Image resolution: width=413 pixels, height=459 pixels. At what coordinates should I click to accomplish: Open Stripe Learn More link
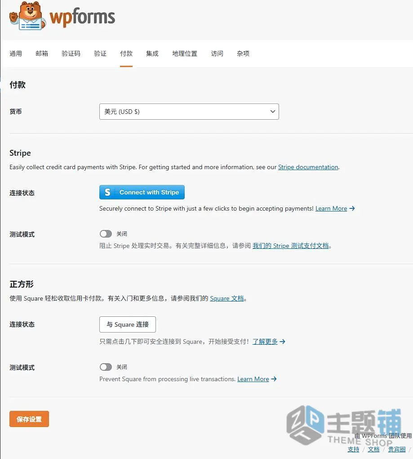(331, 208)
